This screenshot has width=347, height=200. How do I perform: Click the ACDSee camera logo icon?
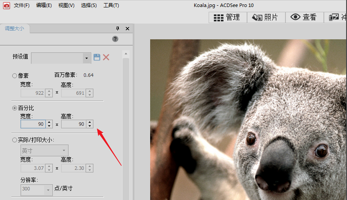point(7,5)
